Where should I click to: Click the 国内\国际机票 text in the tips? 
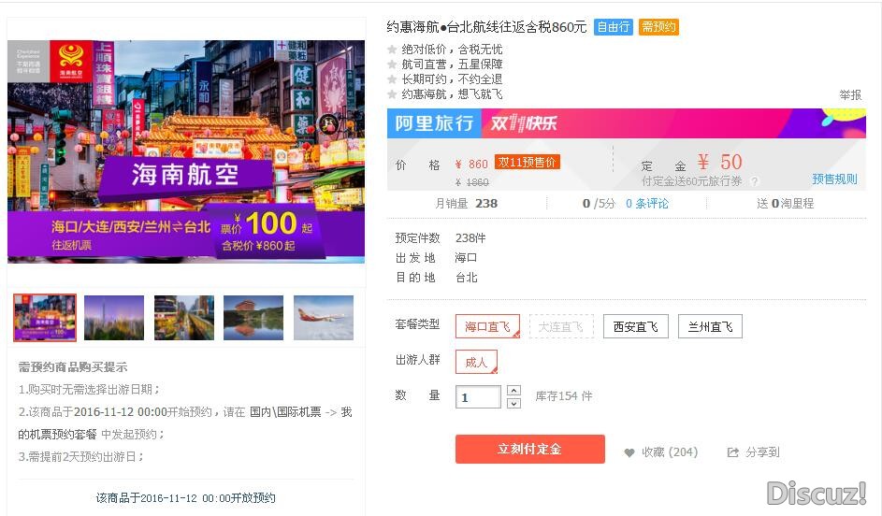(285, 412)
